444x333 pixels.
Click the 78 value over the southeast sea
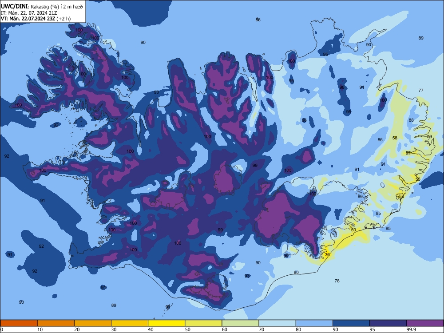point(337,281)
